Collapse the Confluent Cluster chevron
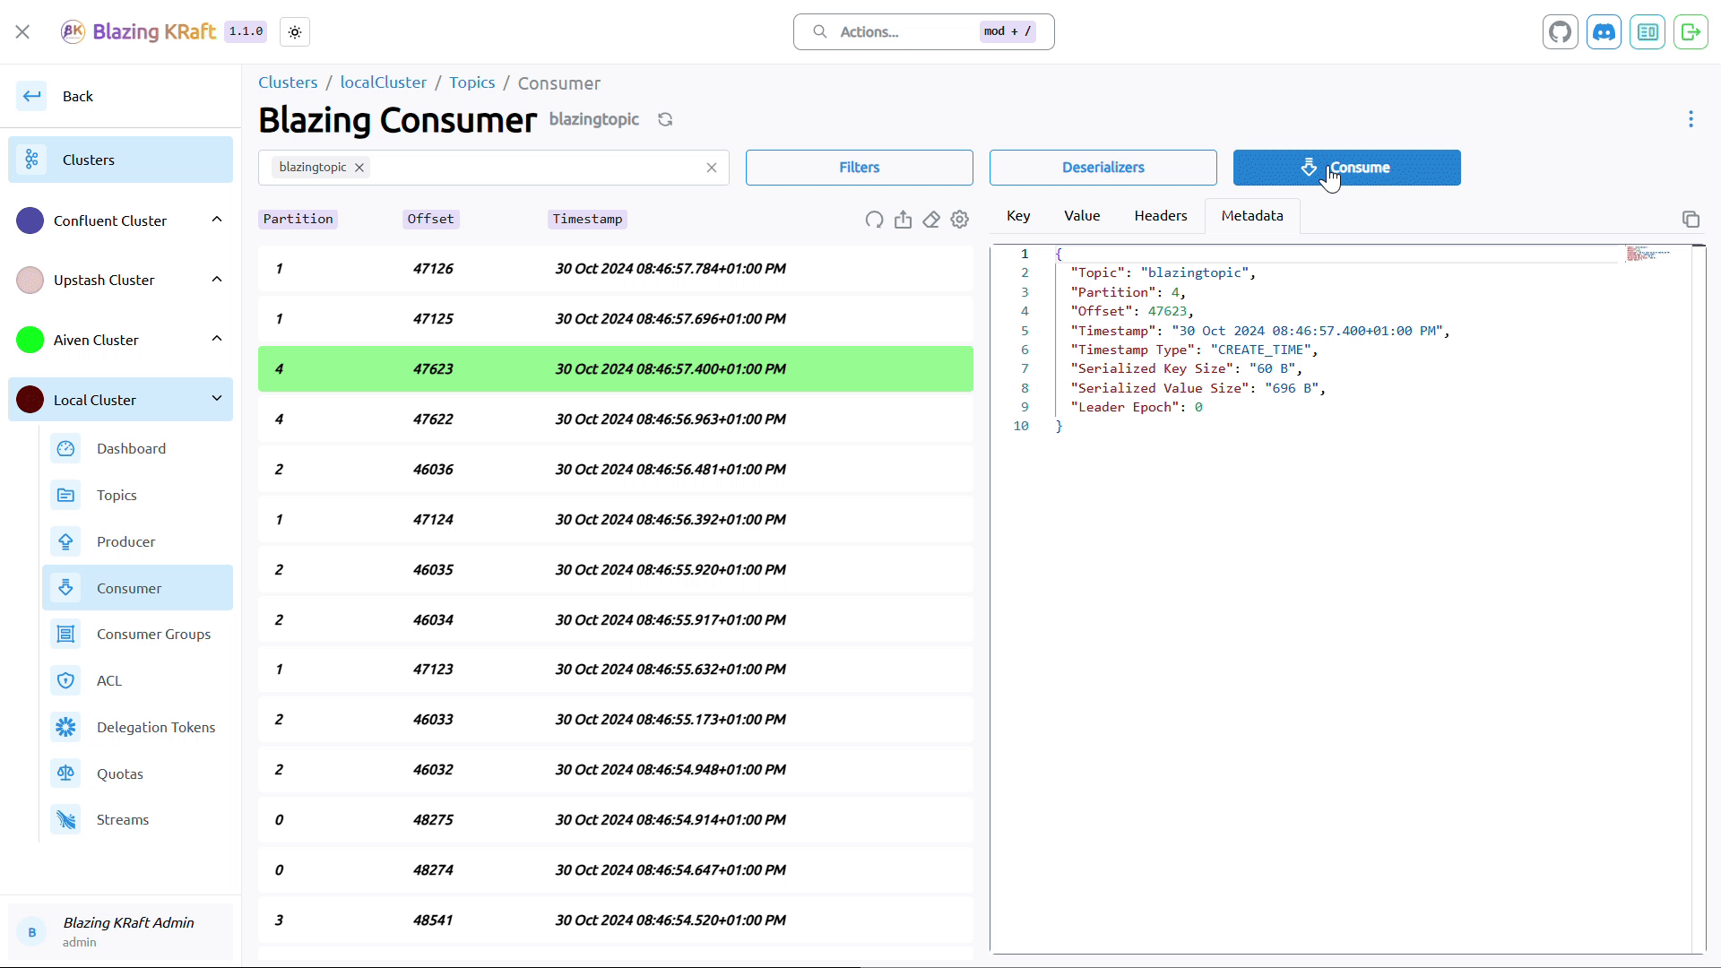 [x=217, y=220]
